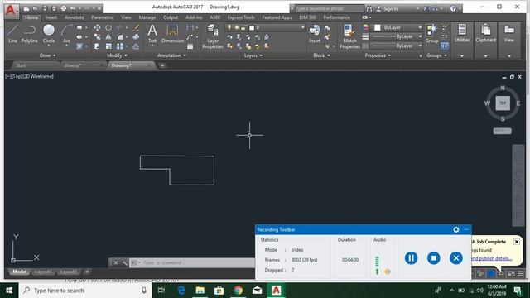Expand the Properties panel
This screenshot has height=298, width=530.
pyautogui.click(x=378, y=55)
